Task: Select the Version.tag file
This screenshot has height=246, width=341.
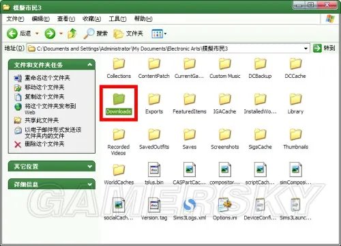Action: 154,209
